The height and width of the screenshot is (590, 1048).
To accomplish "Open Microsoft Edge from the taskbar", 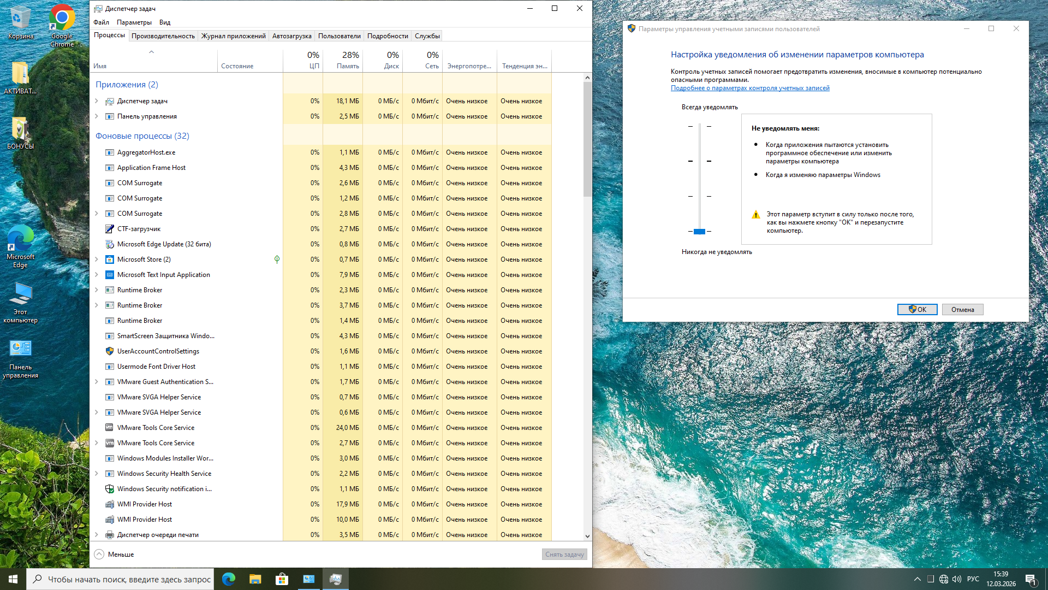I will coord(229,579).
